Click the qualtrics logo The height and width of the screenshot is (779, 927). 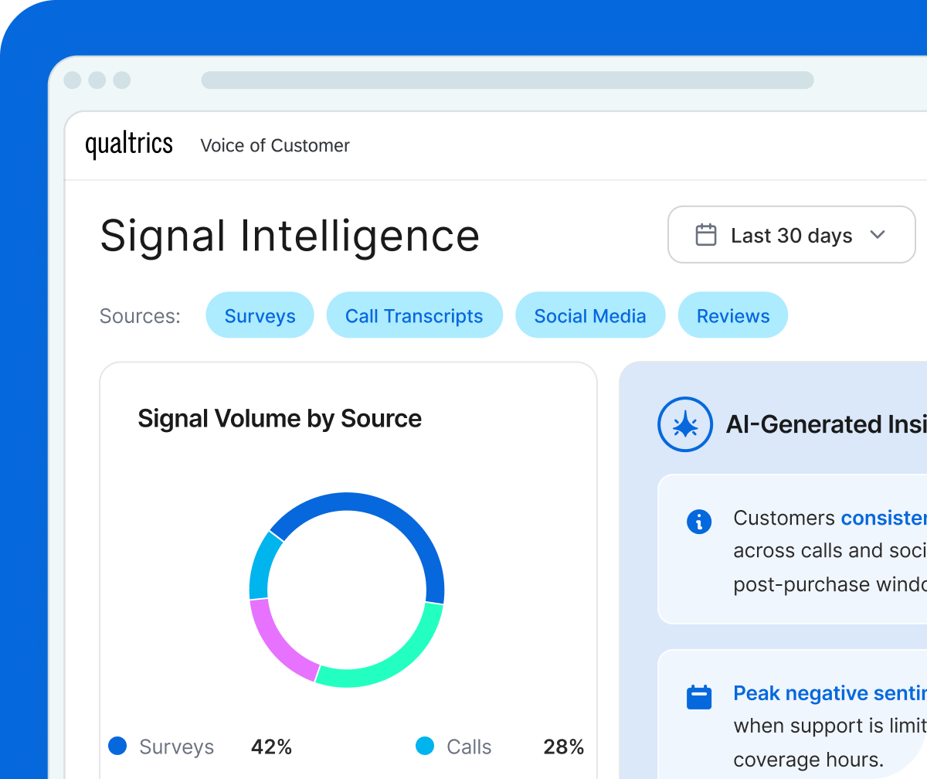(x=128, y=144)
